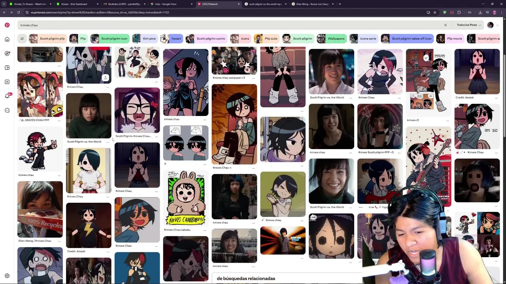Select the Pfp cute filter chip
The height and width of the screenshot is (284, 506).
266,39
